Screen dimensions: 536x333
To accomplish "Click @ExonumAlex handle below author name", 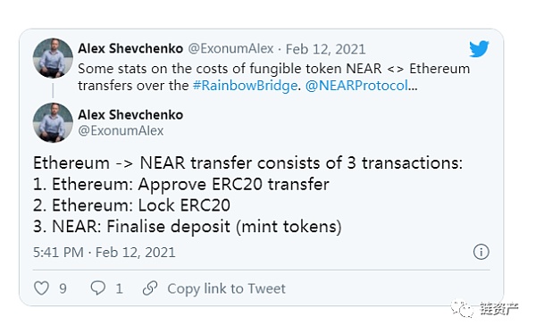I will coord(121,131).
